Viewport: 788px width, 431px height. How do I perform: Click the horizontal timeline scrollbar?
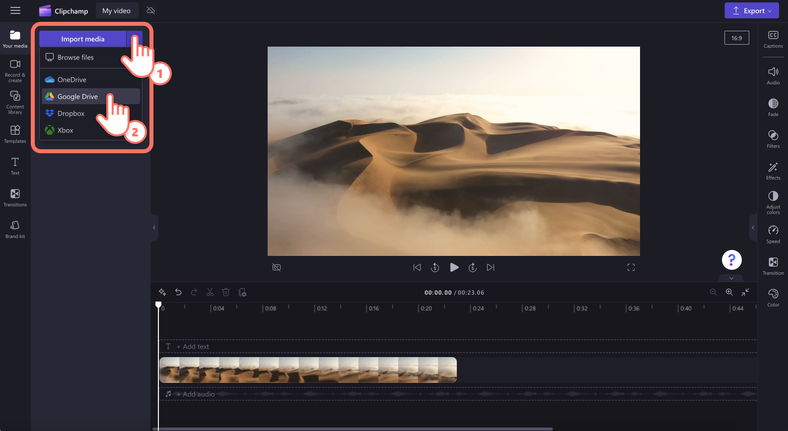coord(353,429)
